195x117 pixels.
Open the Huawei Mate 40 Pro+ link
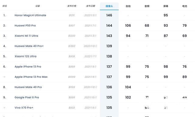pyautogui.click(x=29, y=46)
